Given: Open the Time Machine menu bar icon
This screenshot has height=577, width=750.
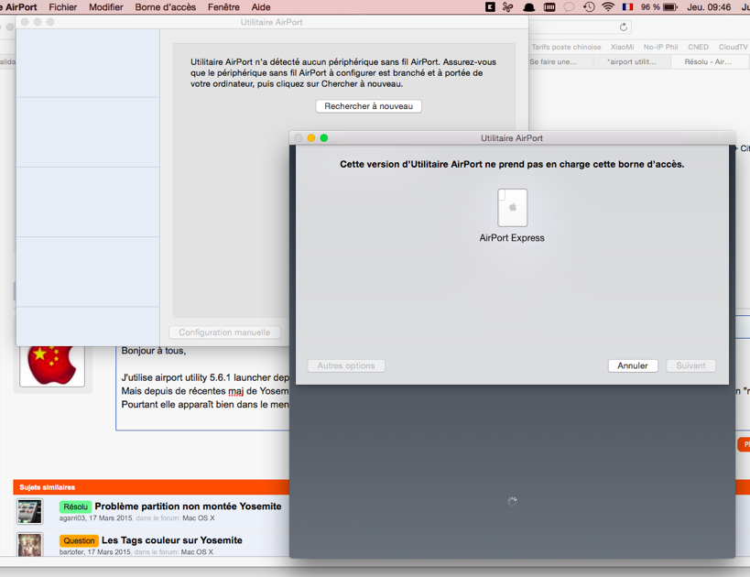Looking at the screenshot, I should click(x=589, y=7).
